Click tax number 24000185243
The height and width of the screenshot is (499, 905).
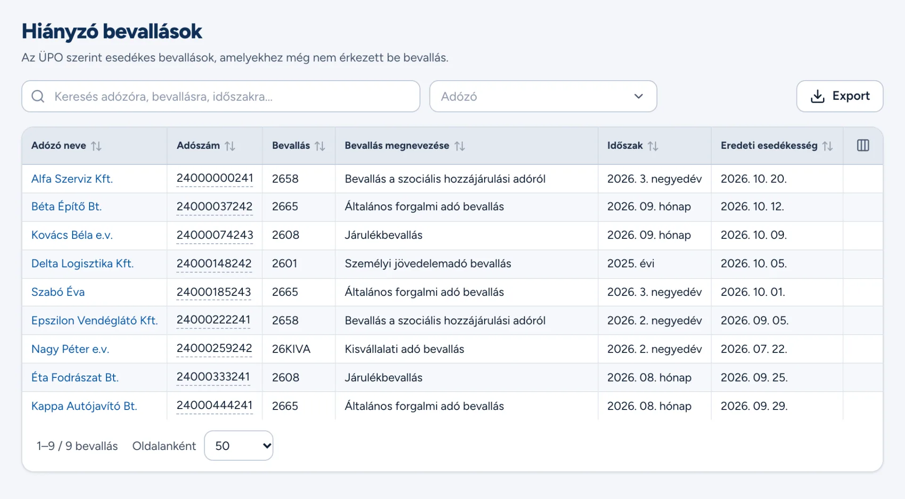coord(214,292)
